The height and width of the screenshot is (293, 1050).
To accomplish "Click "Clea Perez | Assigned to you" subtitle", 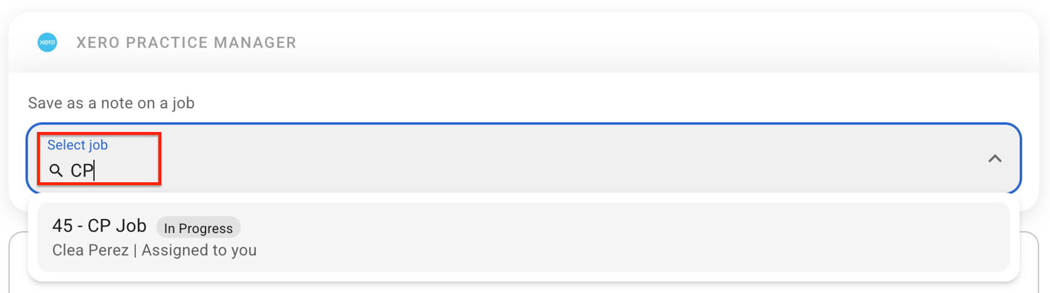I will (154, 250).
